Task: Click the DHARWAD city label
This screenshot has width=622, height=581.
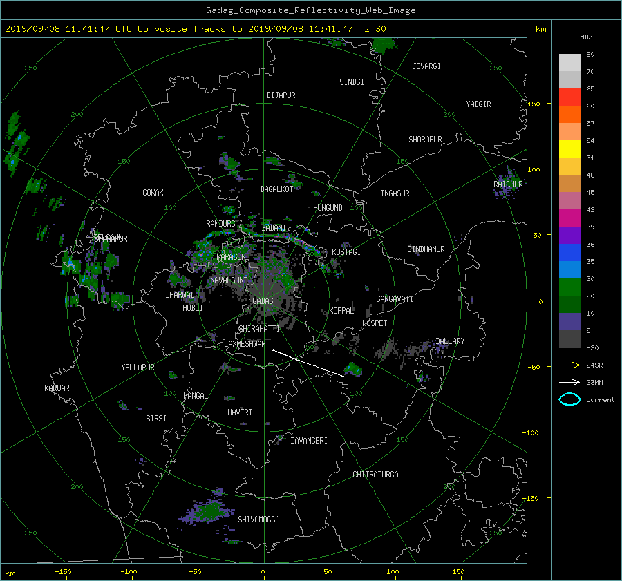Action: [x=180, y=295]
